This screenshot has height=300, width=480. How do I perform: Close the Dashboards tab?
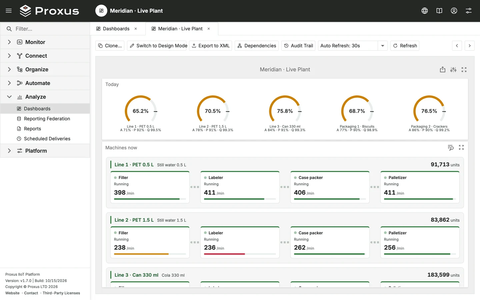(136, 29)
